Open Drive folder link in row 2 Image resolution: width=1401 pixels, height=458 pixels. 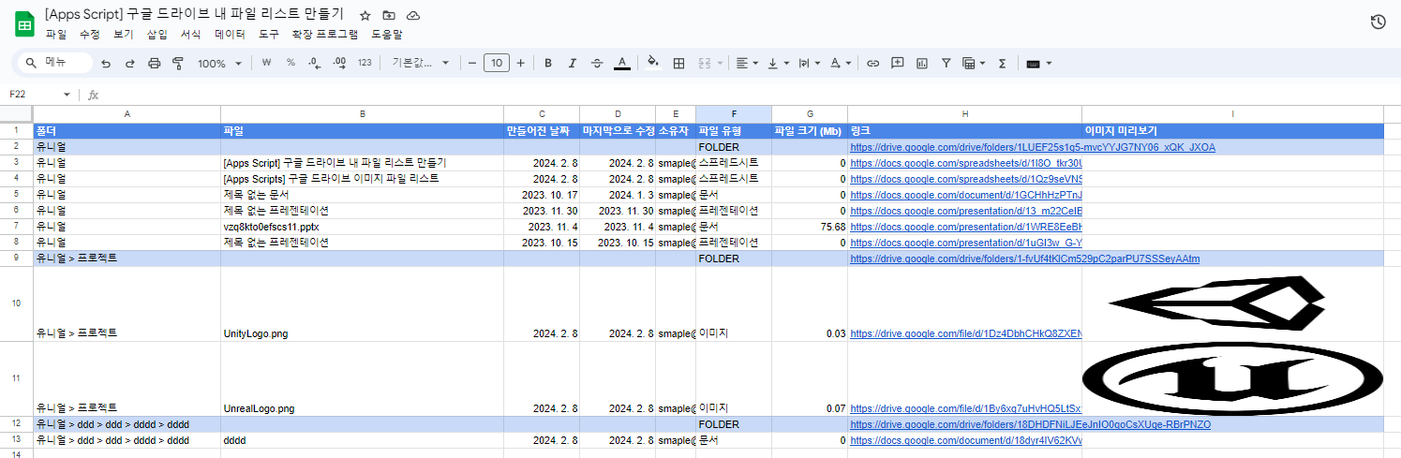1033,147
